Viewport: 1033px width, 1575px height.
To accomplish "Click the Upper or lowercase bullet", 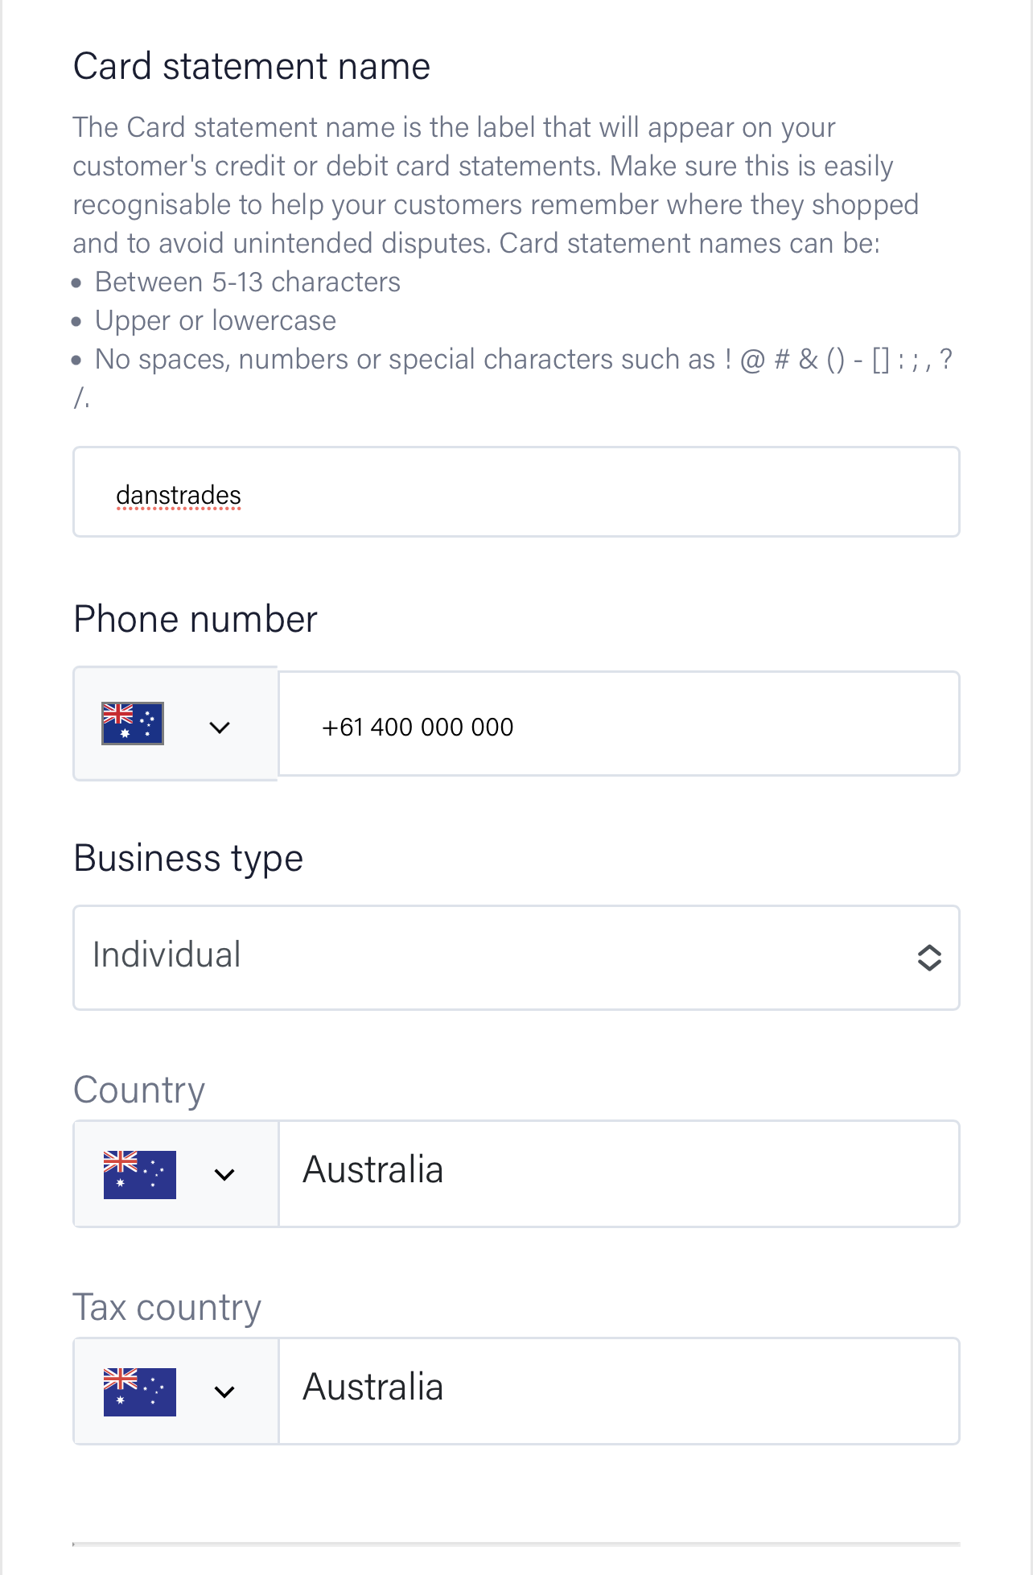I will pos(216,321).
